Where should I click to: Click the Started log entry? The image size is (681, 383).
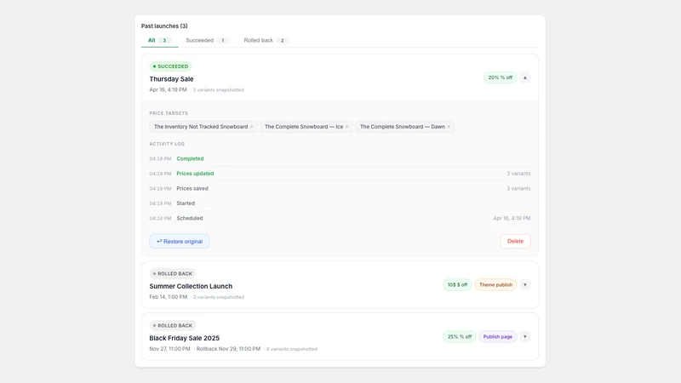point(186,203)
